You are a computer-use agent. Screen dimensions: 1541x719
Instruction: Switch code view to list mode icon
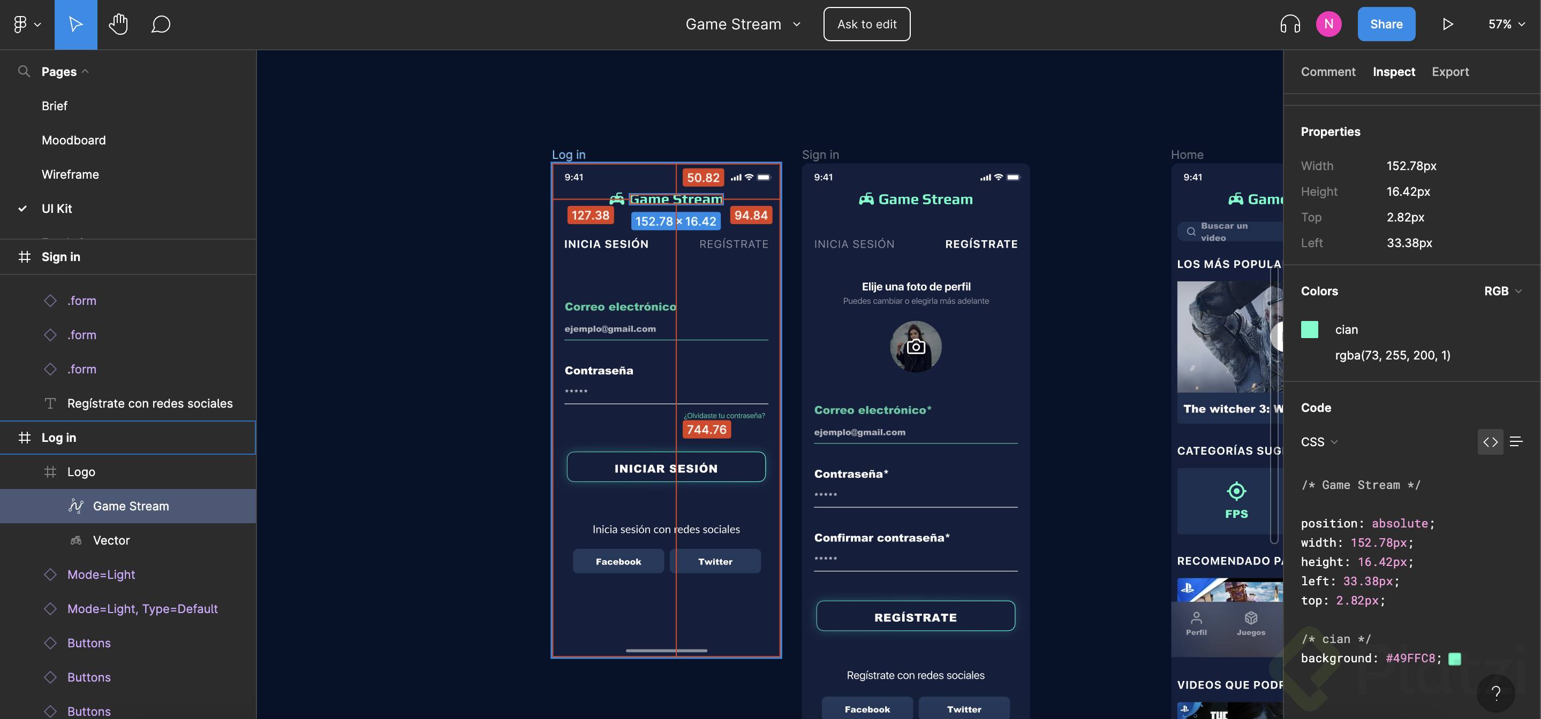[1516, 442]
